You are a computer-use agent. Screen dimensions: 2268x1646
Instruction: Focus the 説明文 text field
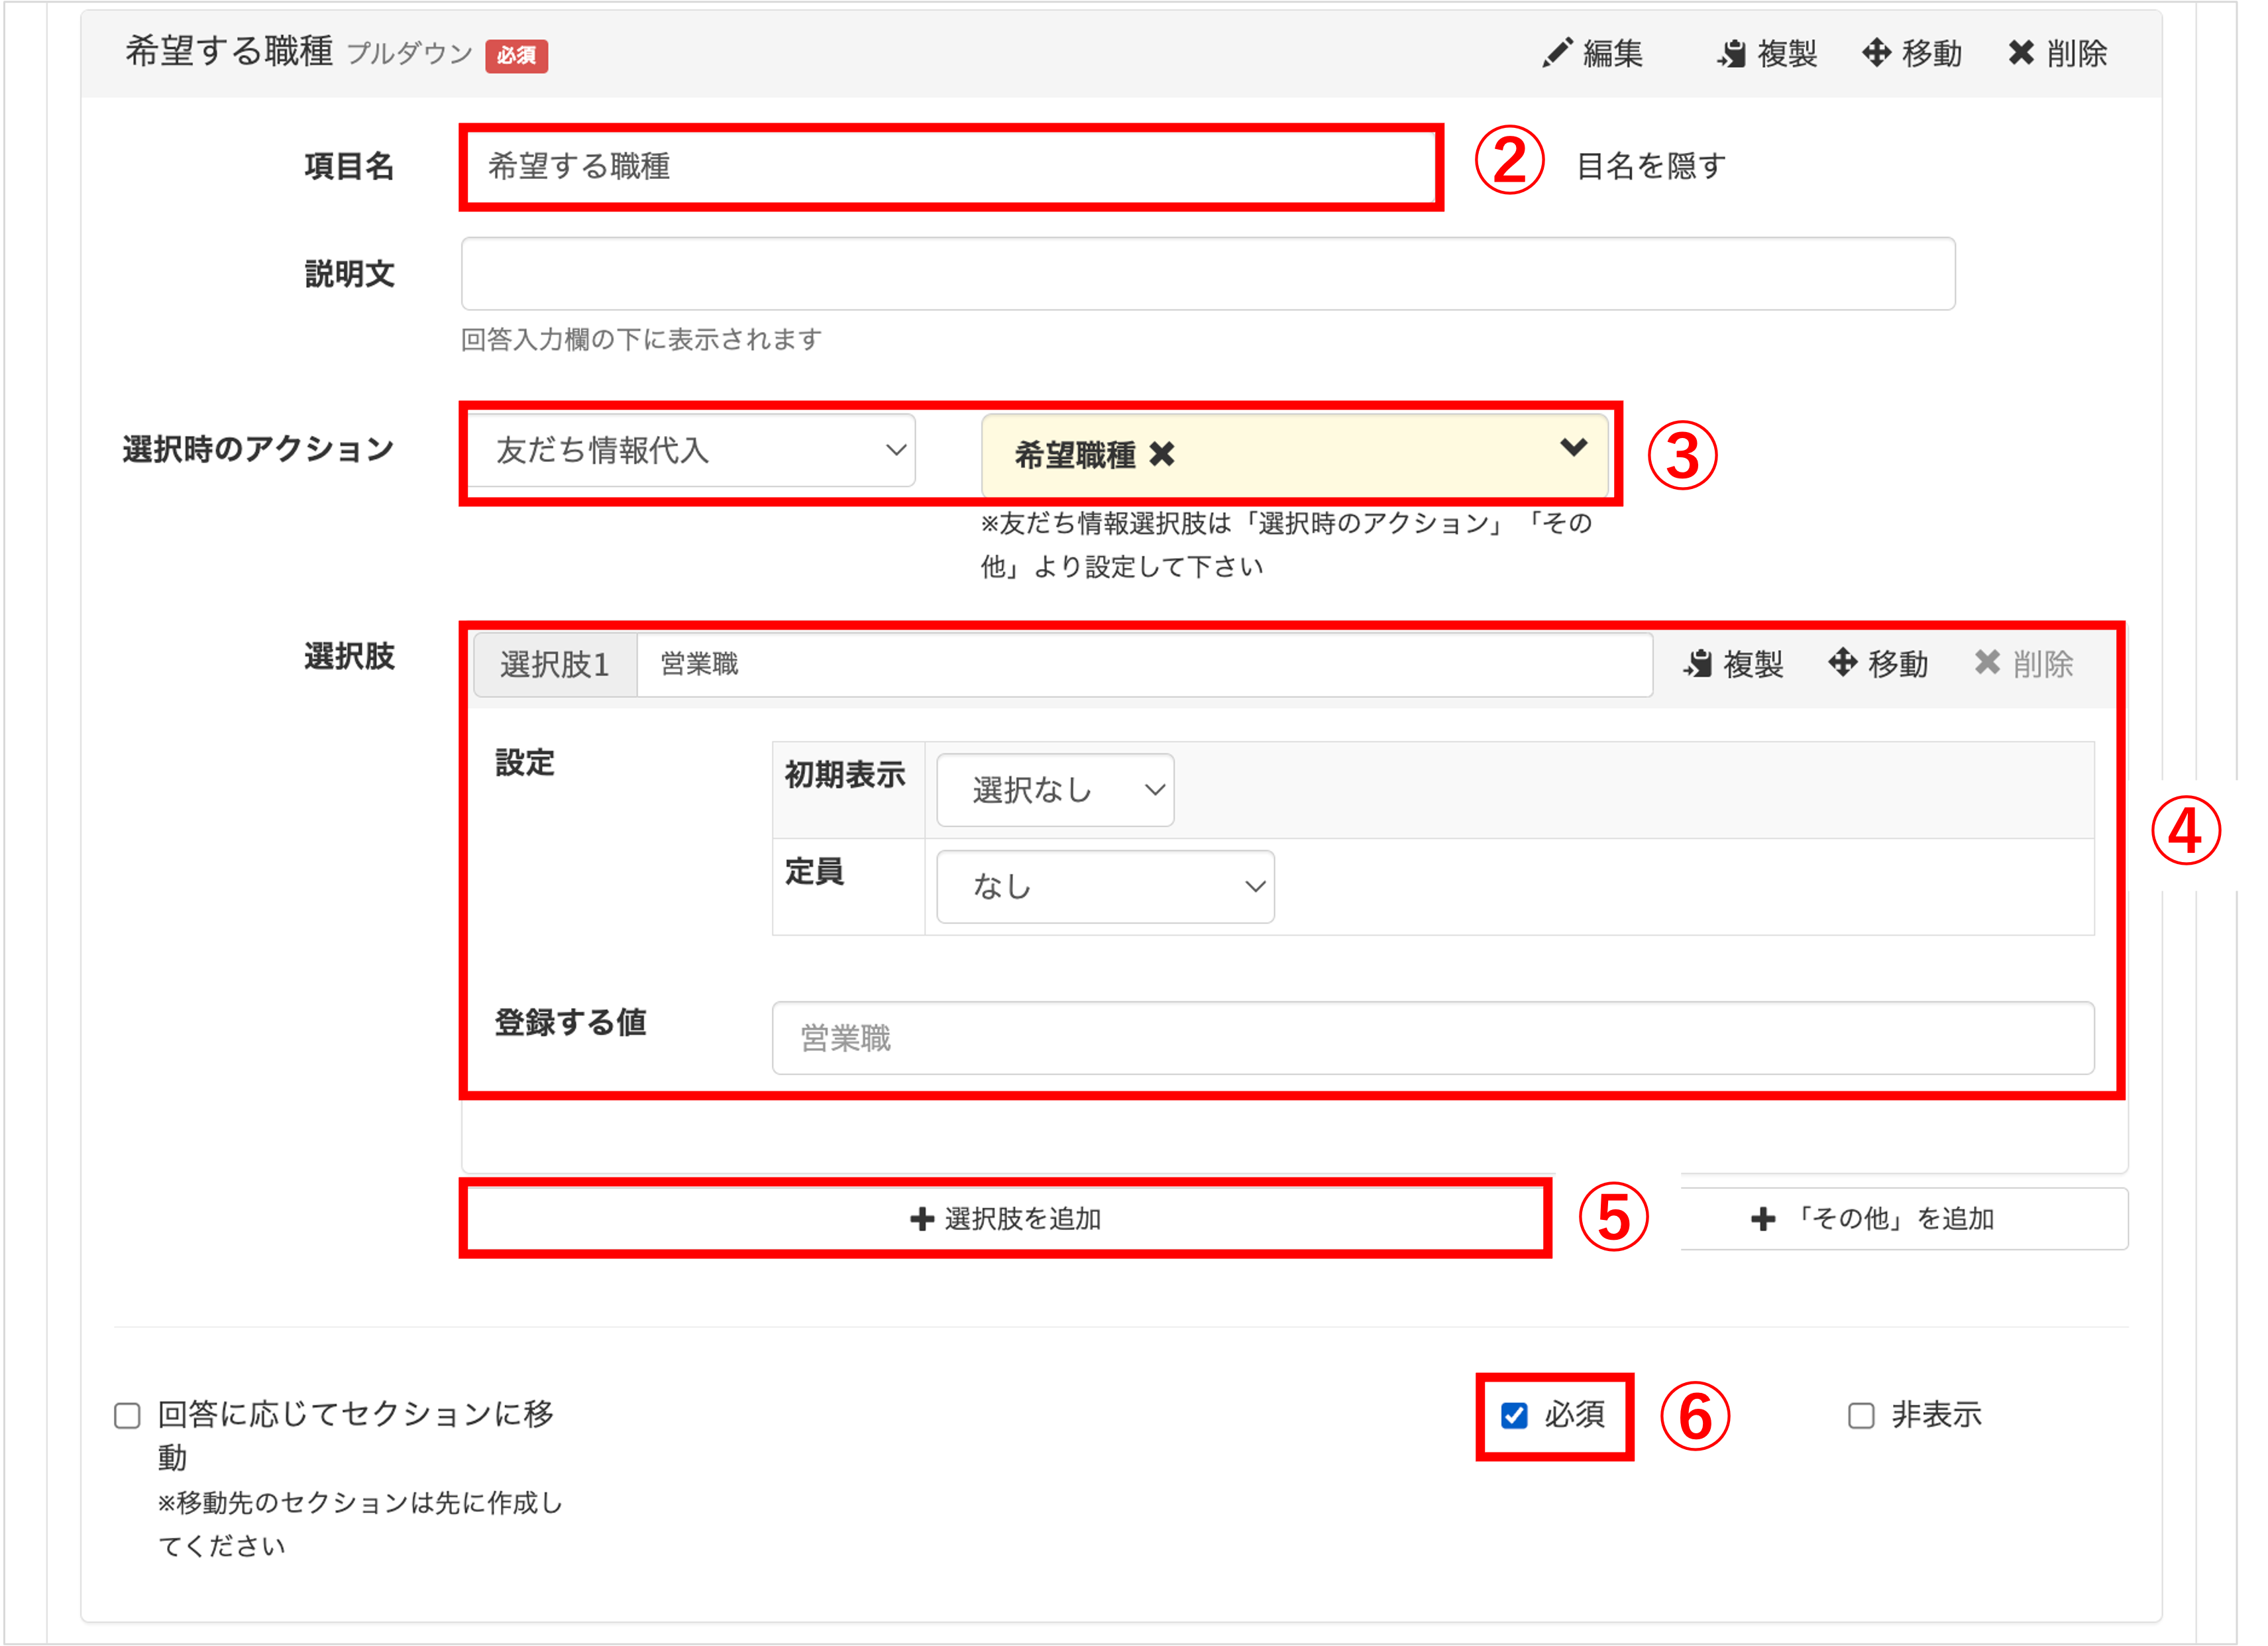click(1207, 274)
